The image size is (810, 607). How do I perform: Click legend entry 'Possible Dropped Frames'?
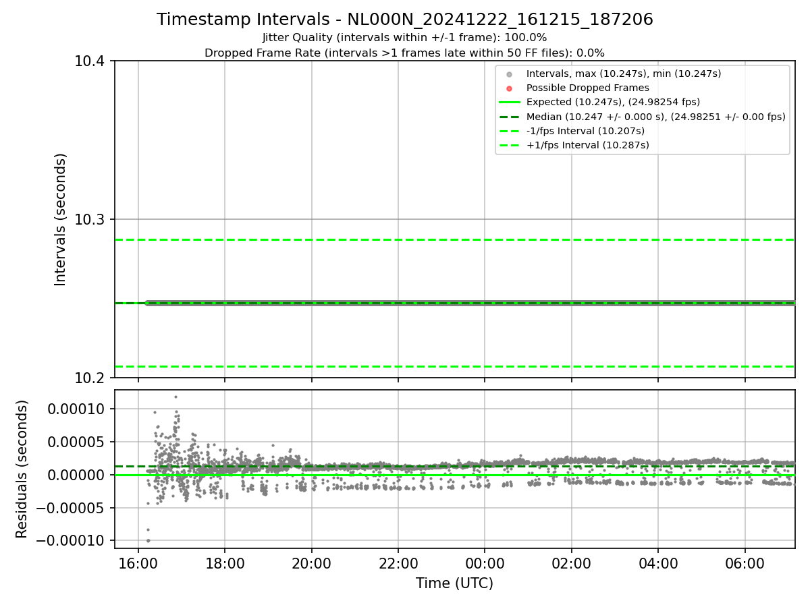[x=588, y=88]
